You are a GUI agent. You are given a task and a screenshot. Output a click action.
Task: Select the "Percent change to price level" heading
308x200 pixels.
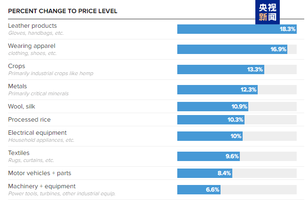point(63,11)
